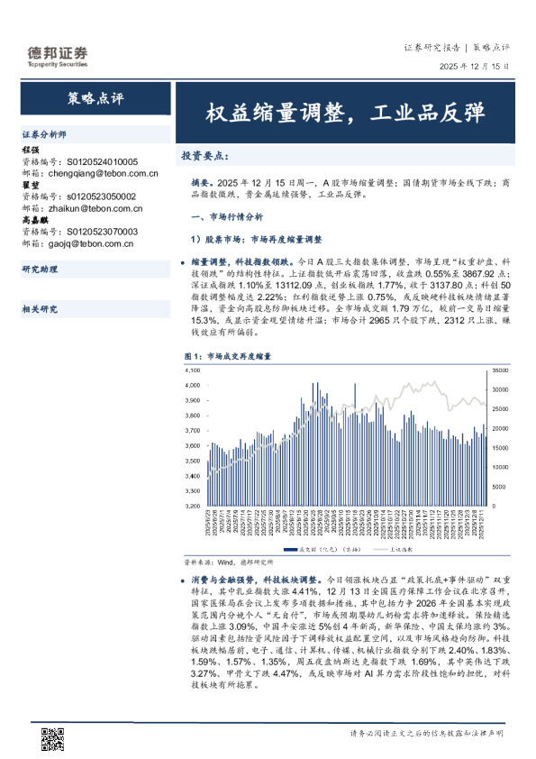536x759 pixels.
Task: Click heading 一、市场行情分析
Action: [x=227, y=217]
